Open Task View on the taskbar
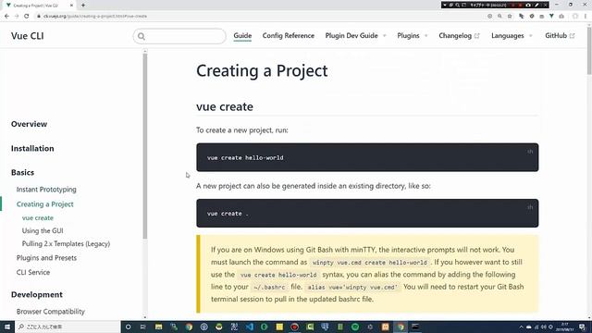Viewport: 592px width, 333px height. (143, 327)
